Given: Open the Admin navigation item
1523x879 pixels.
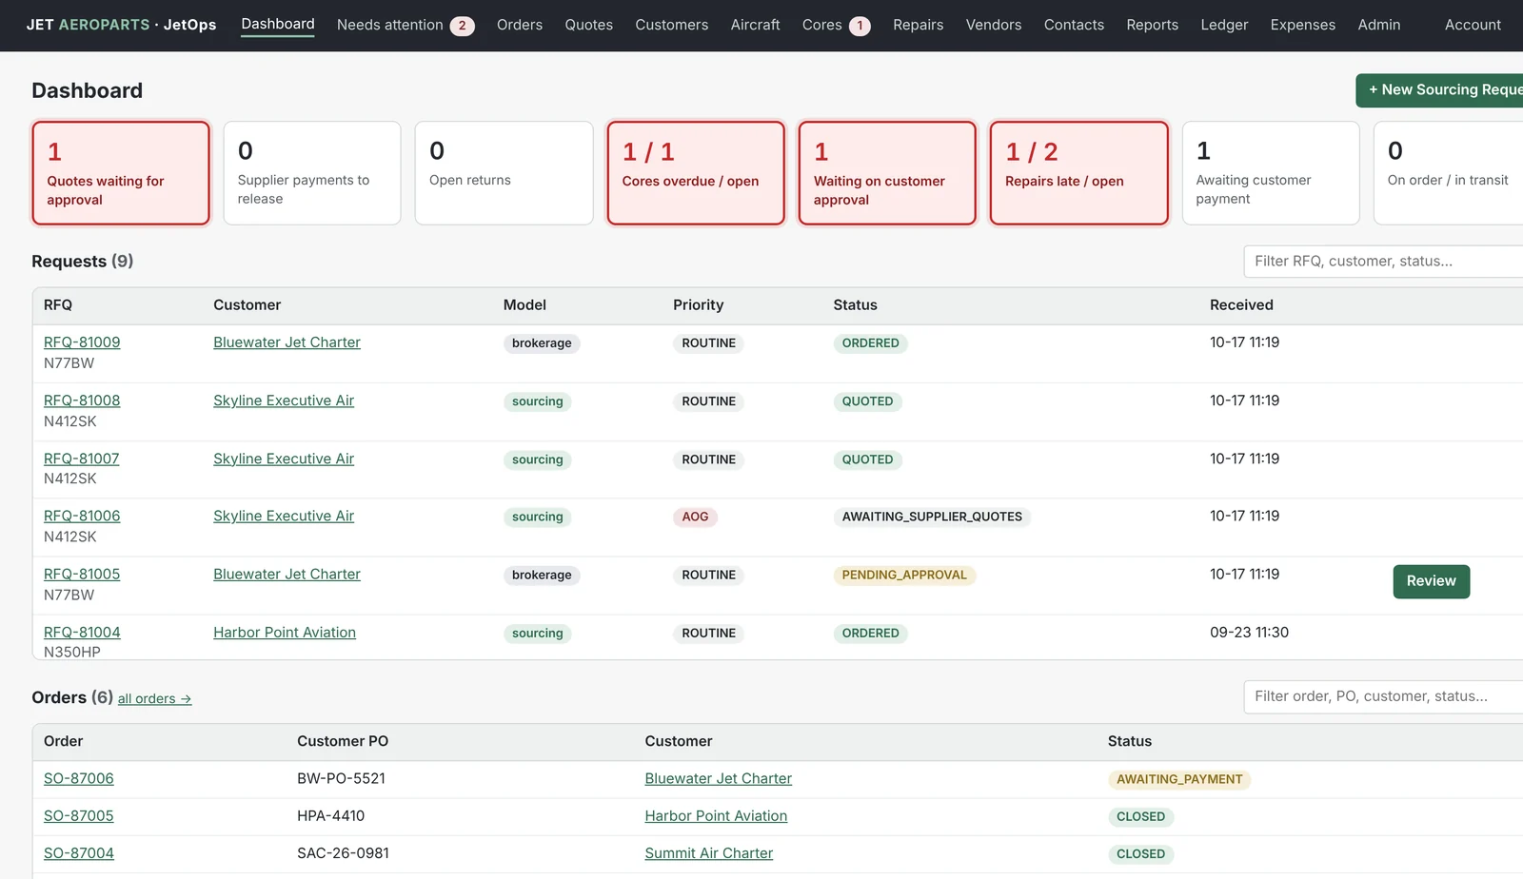Looking at the screenshot, I should click(x=1379, y=25).
